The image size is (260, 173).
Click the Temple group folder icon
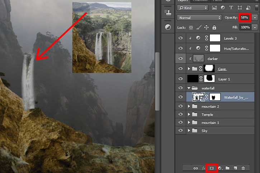coord(195,114)
